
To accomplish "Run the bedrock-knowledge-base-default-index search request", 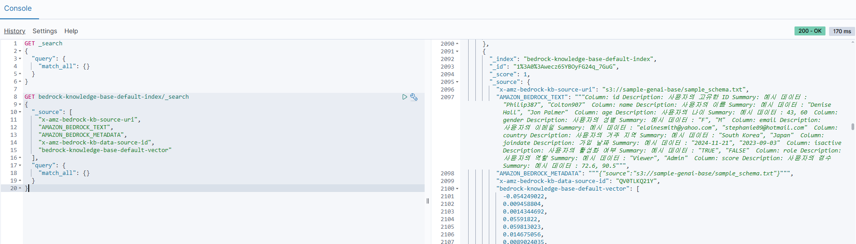I will (x=405, y=97).
